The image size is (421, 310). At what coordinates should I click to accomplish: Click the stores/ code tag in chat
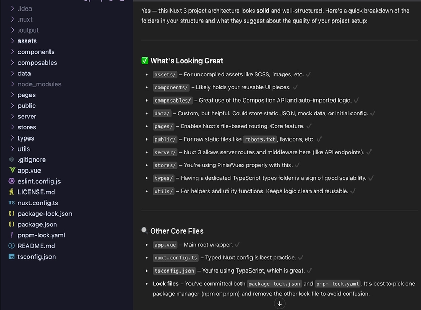click(165, 165)
